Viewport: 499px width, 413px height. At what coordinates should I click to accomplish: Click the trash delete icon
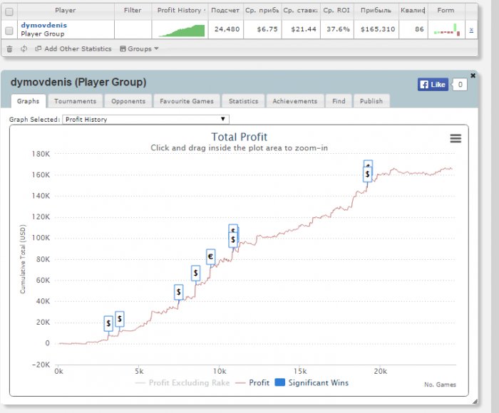(9, 49)
